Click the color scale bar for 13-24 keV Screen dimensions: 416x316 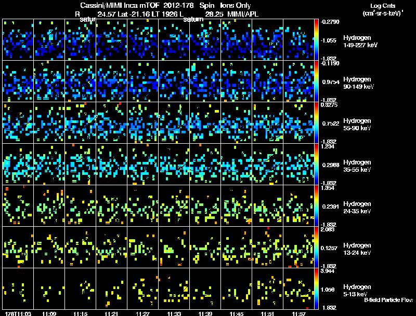[x=316, y=248]
